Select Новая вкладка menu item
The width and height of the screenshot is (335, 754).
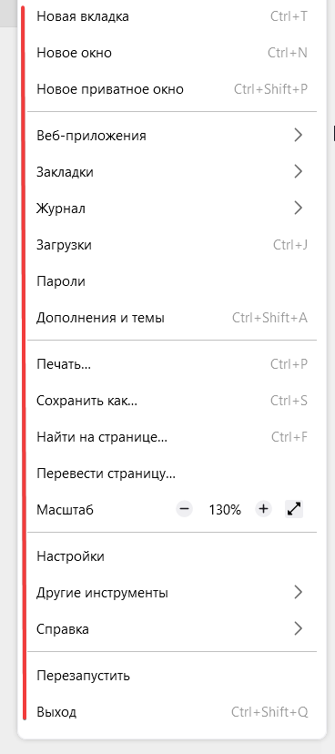171,16
